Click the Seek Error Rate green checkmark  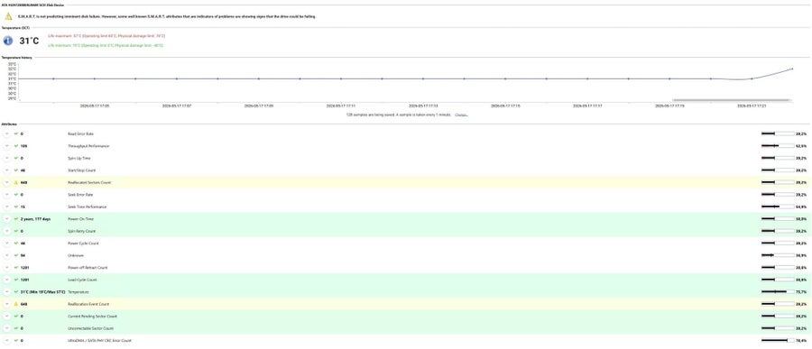16,195
